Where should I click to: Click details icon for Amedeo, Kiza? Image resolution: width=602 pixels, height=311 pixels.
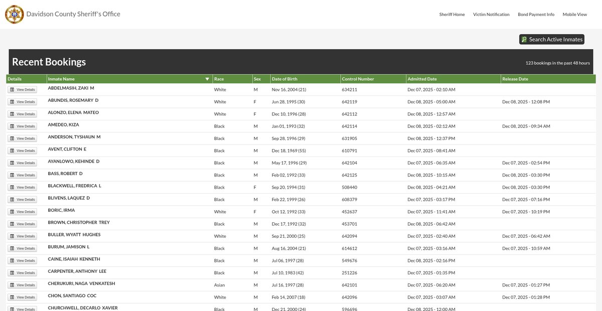coord(12,126)
